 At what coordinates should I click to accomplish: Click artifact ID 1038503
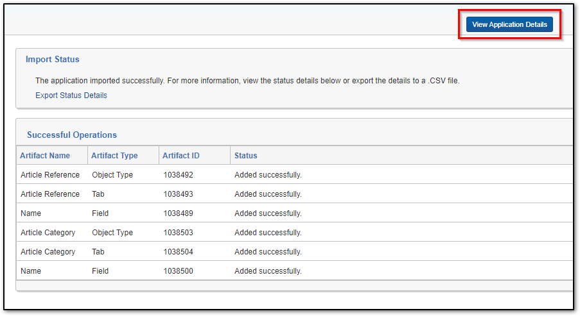[x=179, y=232]
